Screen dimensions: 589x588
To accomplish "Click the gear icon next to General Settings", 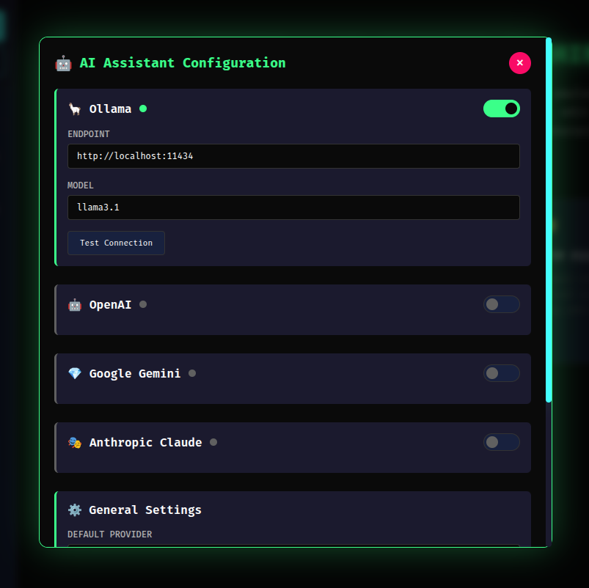I will (74, 510).
